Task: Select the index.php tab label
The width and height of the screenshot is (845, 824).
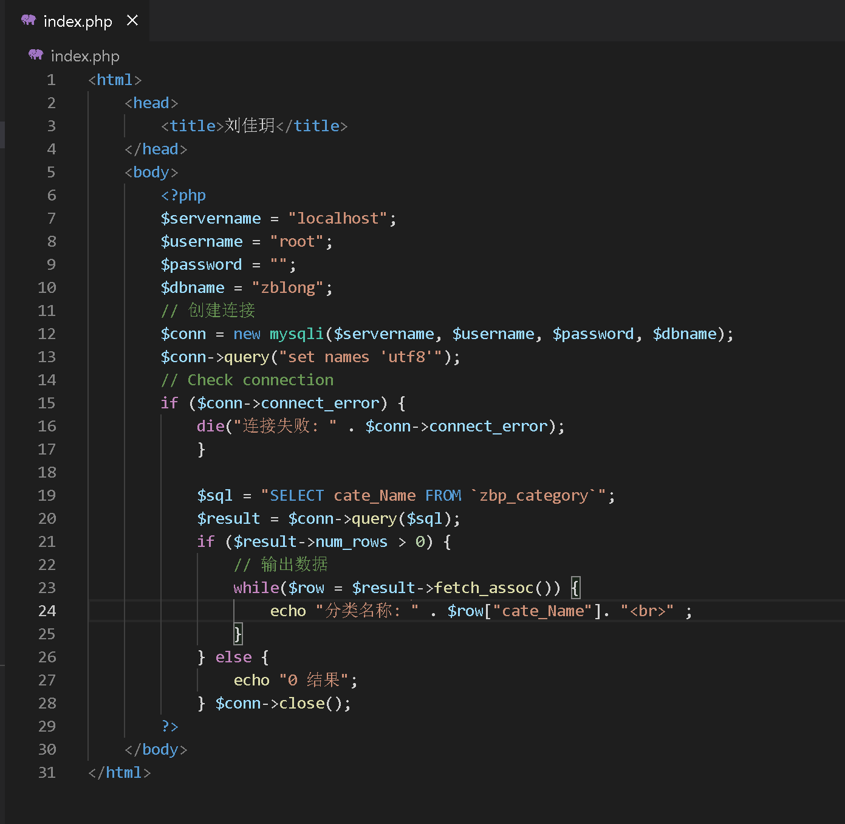Action: click(x=78, y=21)
